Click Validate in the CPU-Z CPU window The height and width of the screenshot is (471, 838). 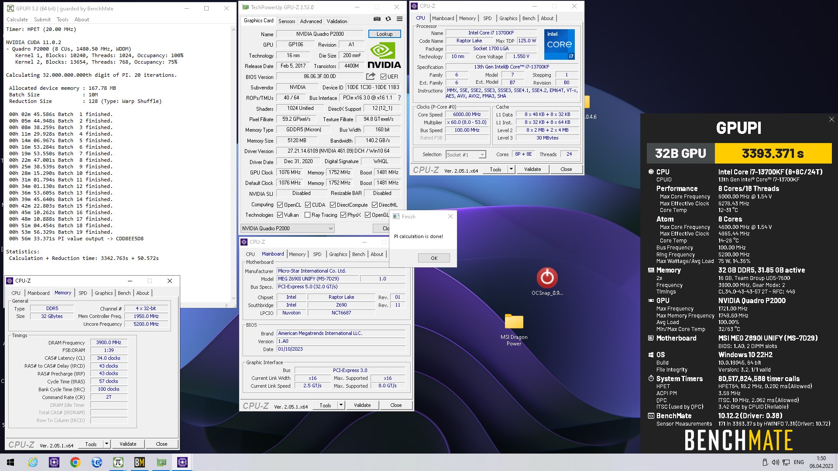pyautogui.click(x=532, y=169)
